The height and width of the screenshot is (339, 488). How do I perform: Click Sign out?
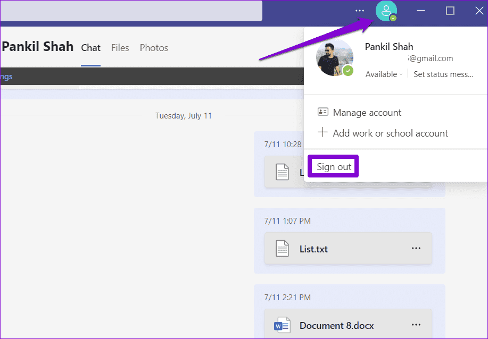click(x=334, y=167)
